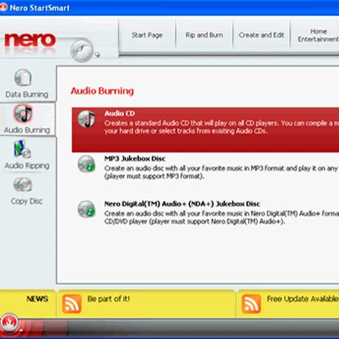The height and width of the screenshot is (339, 339).
Task: Click the red Audio Burning heading
Action: coord(102,91)
